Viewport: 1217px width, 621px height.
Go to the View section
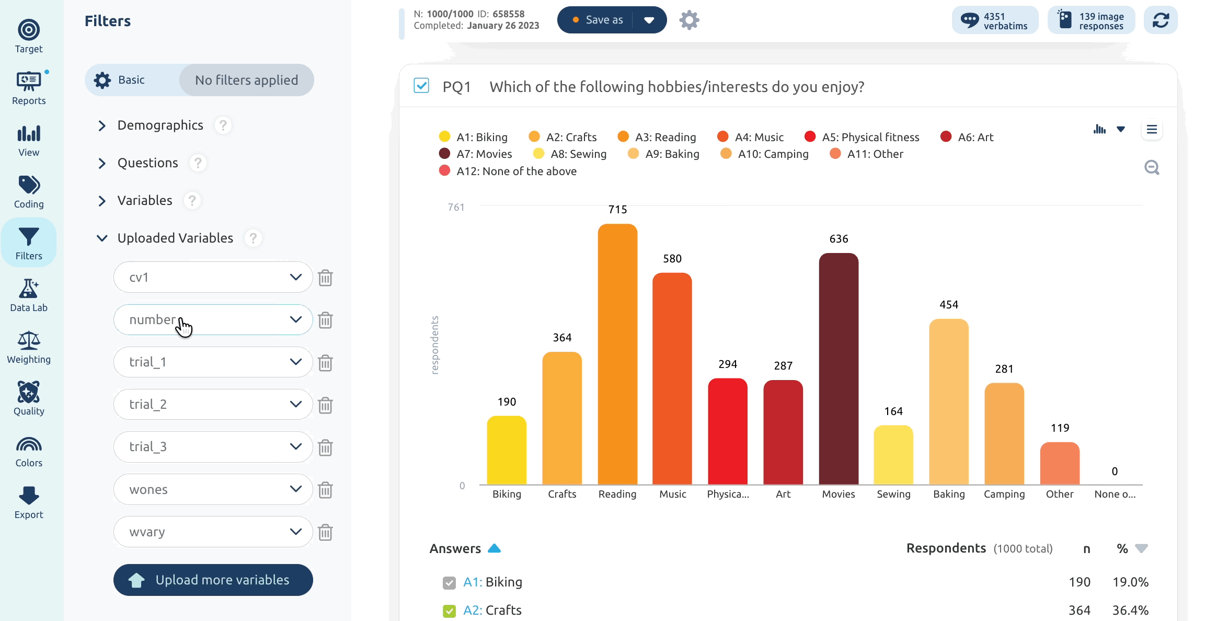pyautogui.click(x=29, y=140)
